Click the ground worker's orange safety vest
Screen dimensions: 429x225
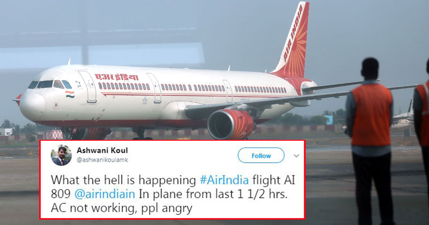(371, 115)
